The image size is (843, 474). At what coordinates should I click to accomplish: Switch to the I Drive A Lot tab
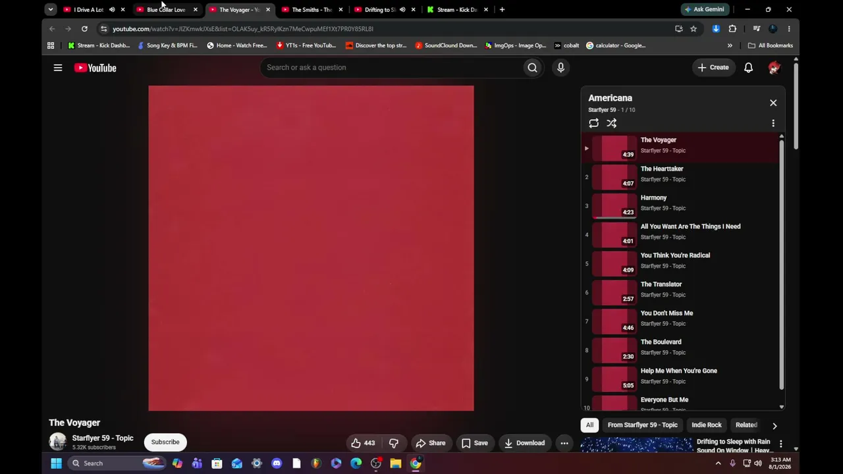[88, 10]
